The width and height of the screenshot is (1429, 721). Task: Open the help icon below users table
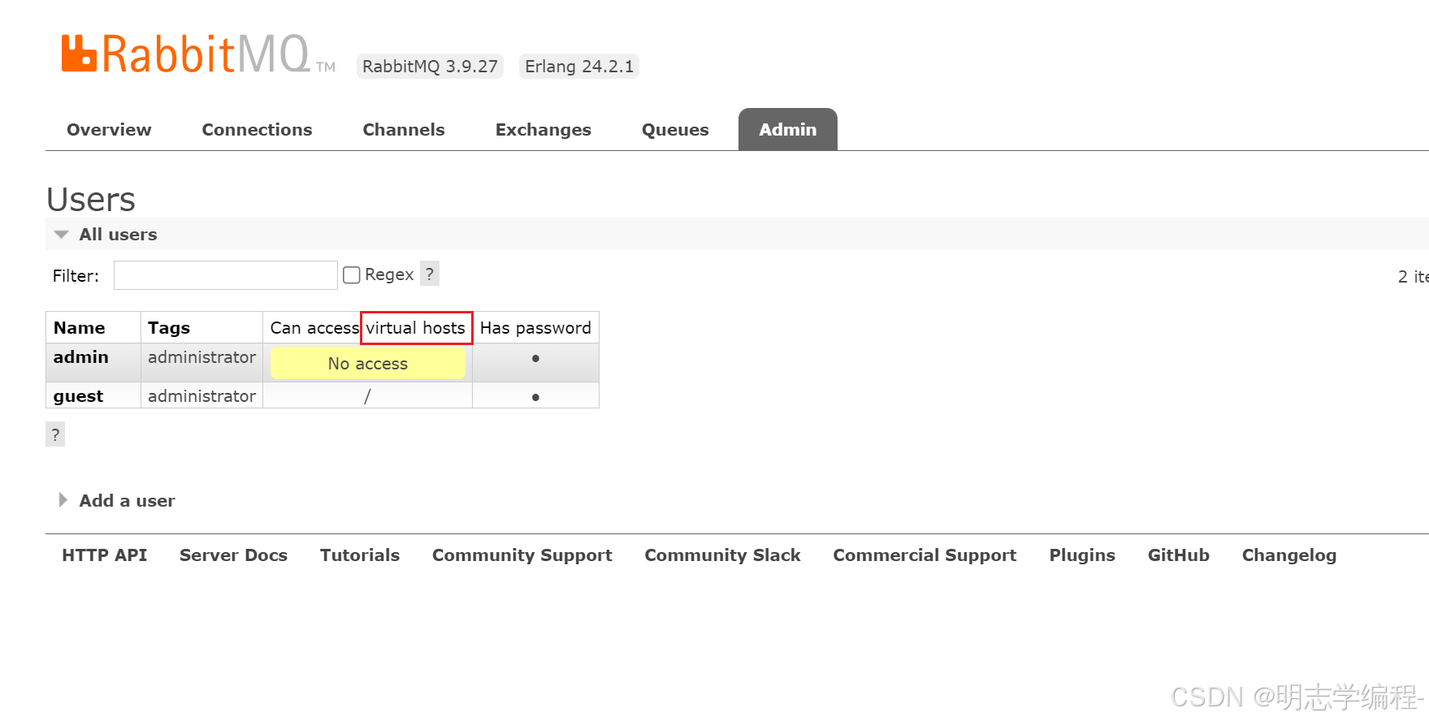55,434
